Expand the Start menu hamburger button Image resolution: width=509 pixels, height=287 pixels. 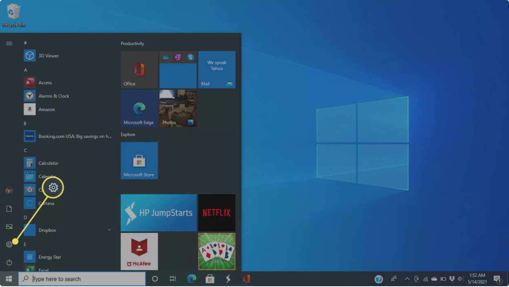[9, 44]
